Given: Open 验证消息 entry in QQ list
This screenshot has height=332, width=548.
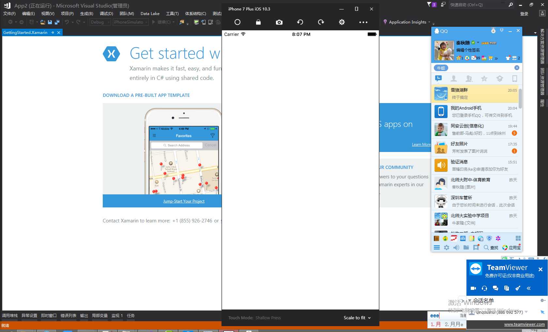Looking at the screenshot, I should (x=475, y=165).
